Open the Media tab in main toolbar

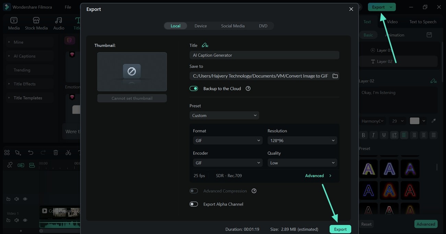click(14, 23)
